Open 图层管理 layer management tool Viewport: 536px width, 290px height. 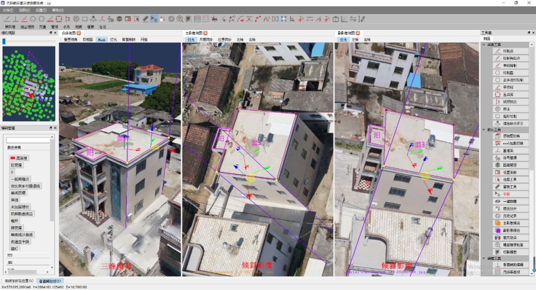pyautogui.click(x=505, y=165)
